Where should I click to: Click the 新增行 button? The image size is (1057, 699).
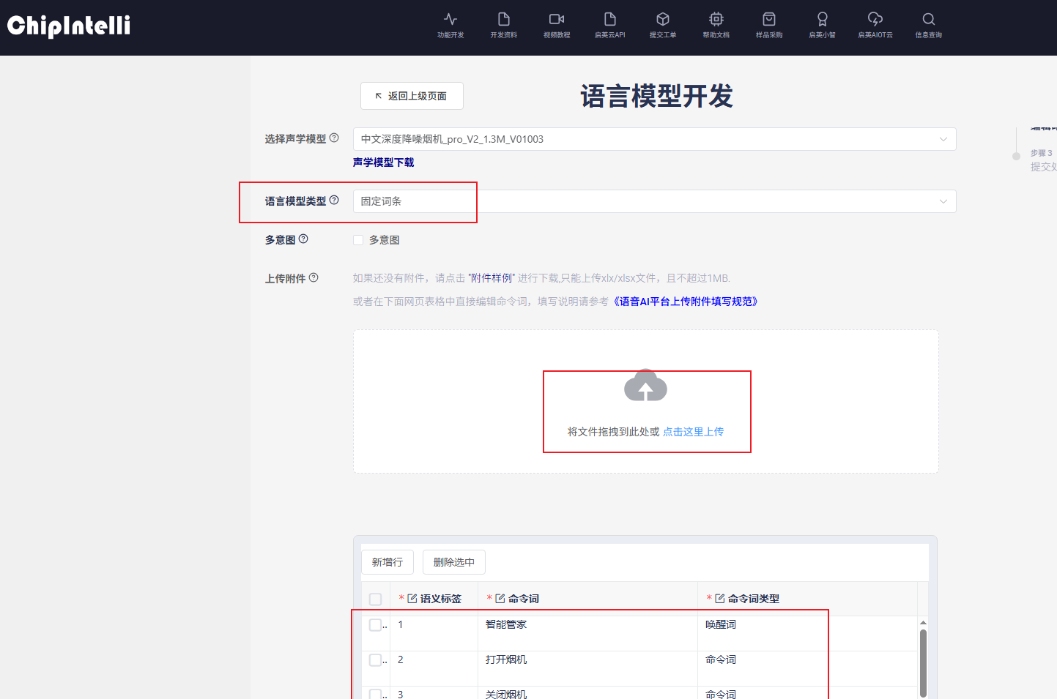click(x=387, y=562)
